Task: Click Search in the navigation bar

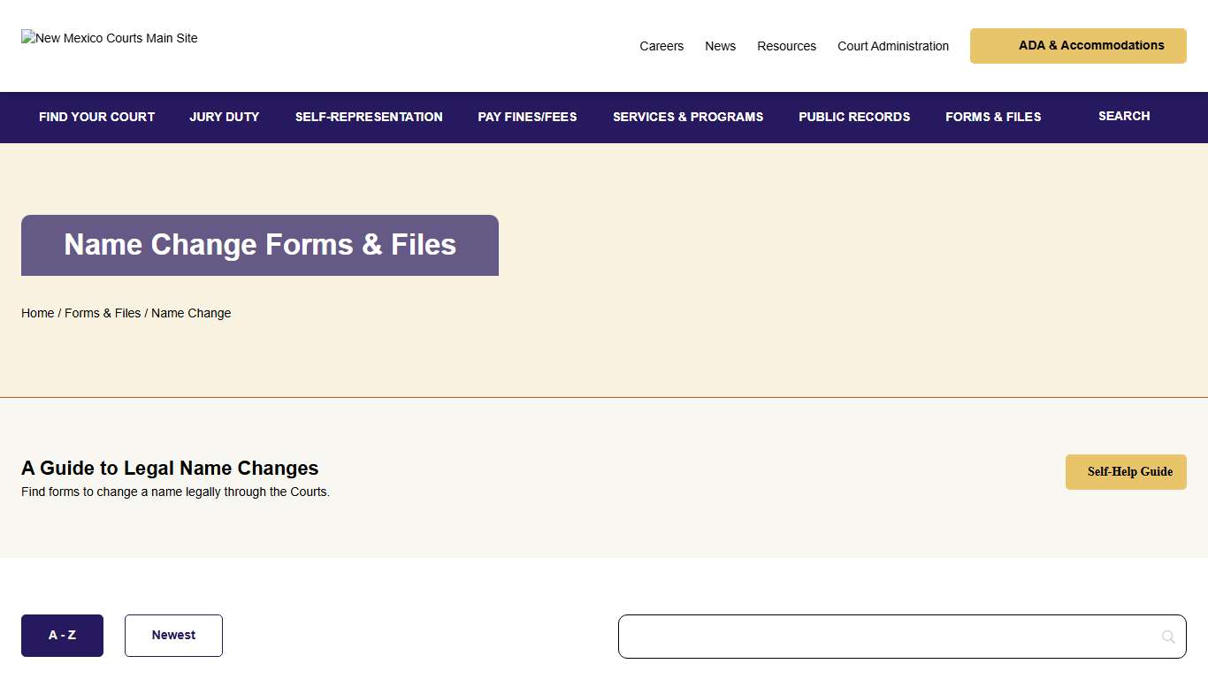Action: 1124,116
